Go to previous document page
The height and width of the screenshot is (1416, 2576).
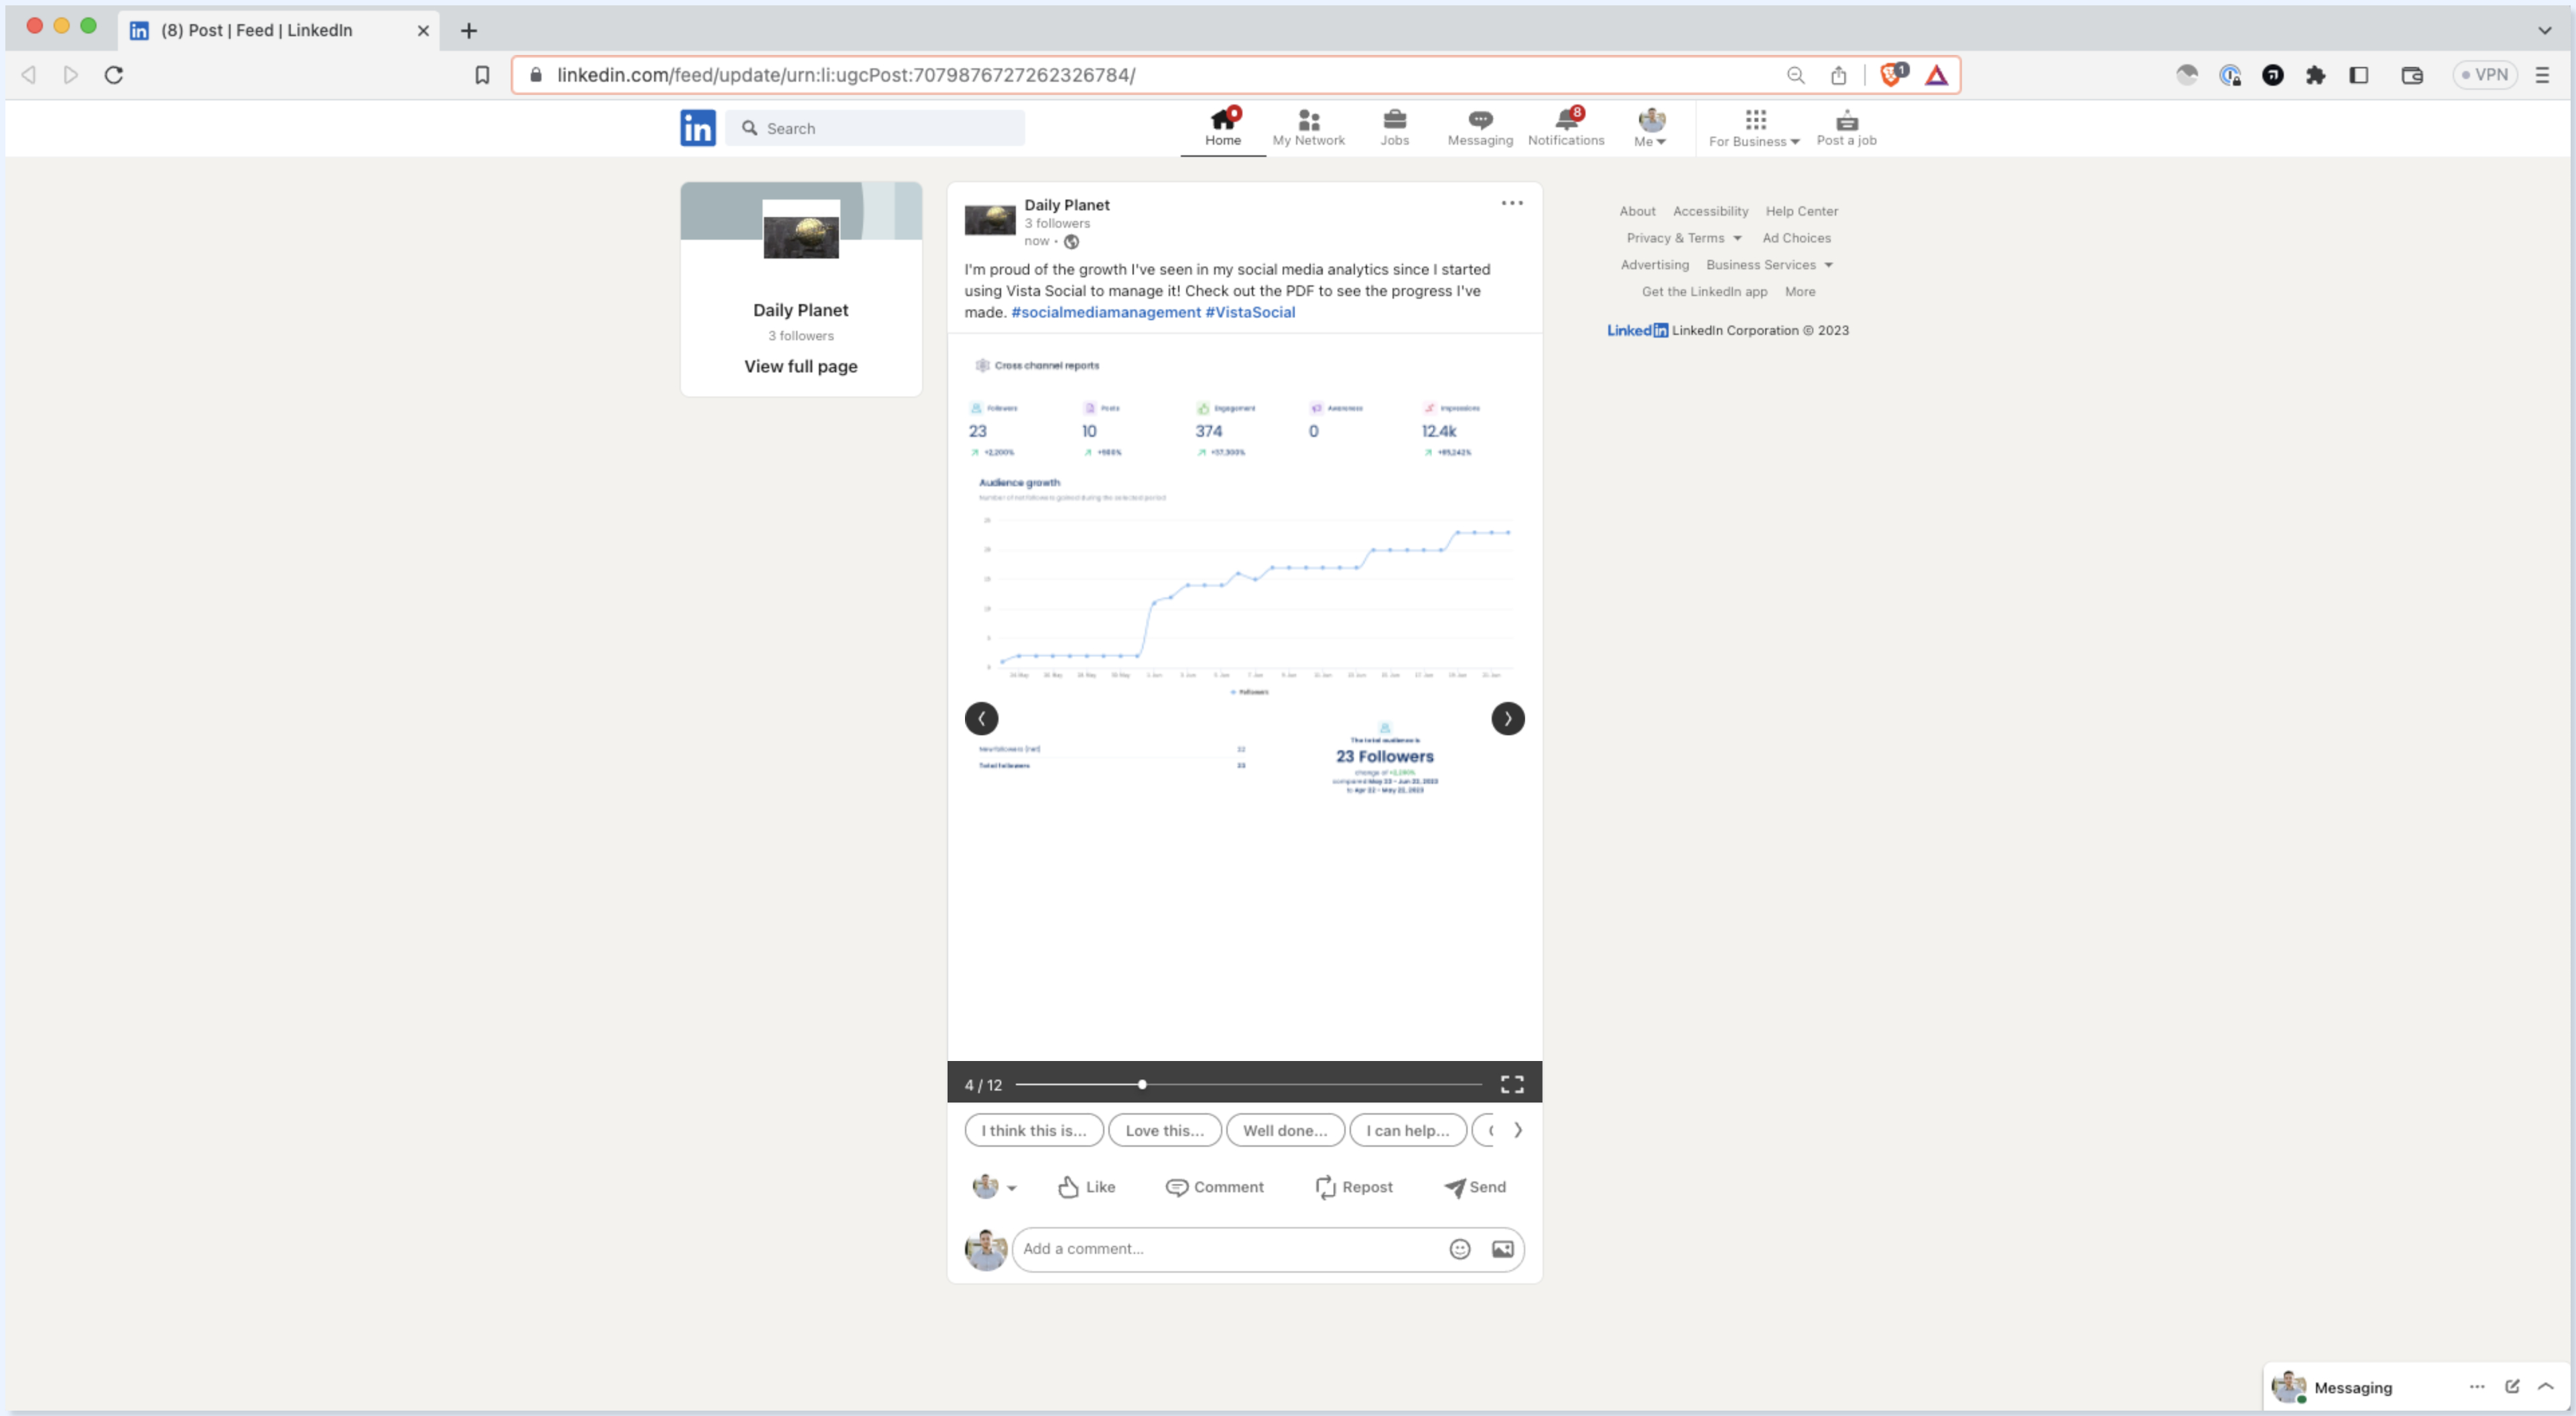981,719
